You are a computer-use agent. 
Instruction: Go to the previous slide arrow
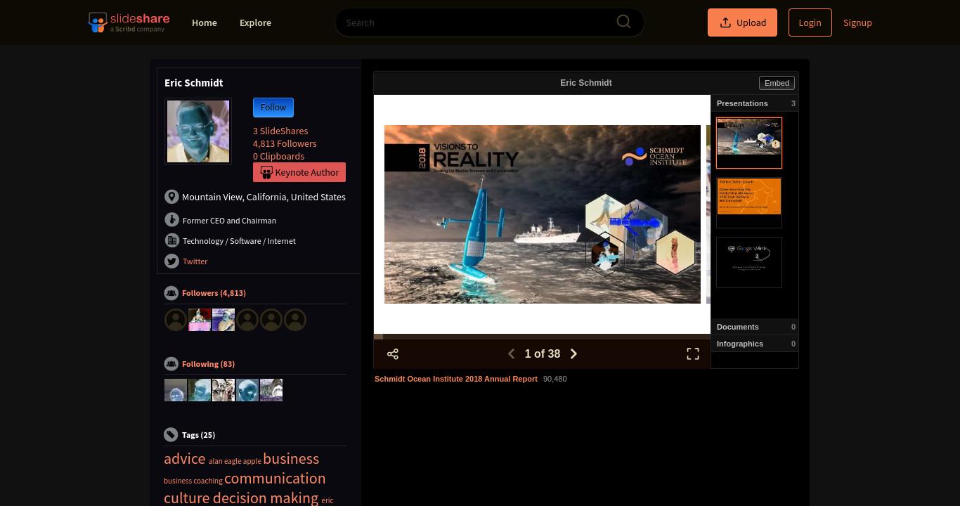(x=511, y=353)
